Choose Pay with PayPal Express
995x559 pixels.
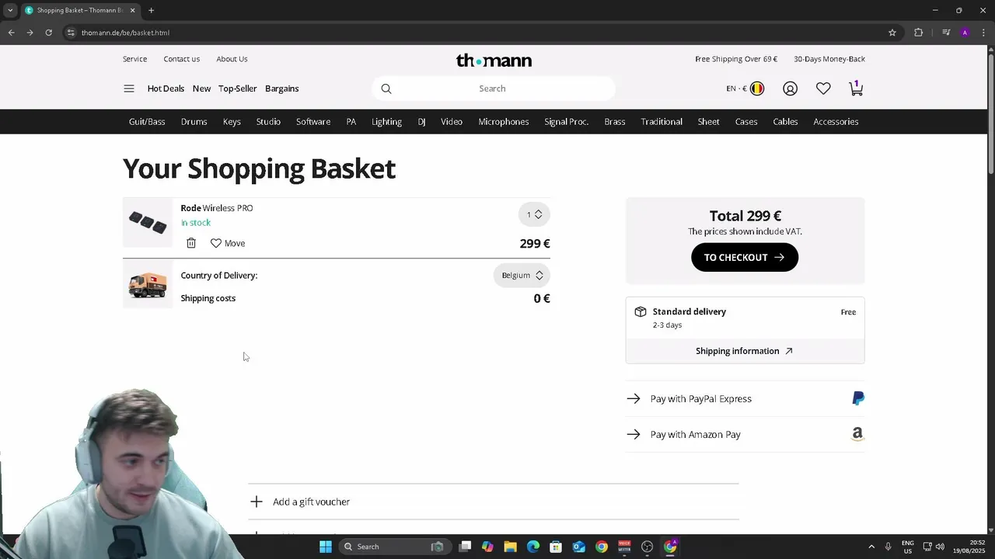coord(745,398)
